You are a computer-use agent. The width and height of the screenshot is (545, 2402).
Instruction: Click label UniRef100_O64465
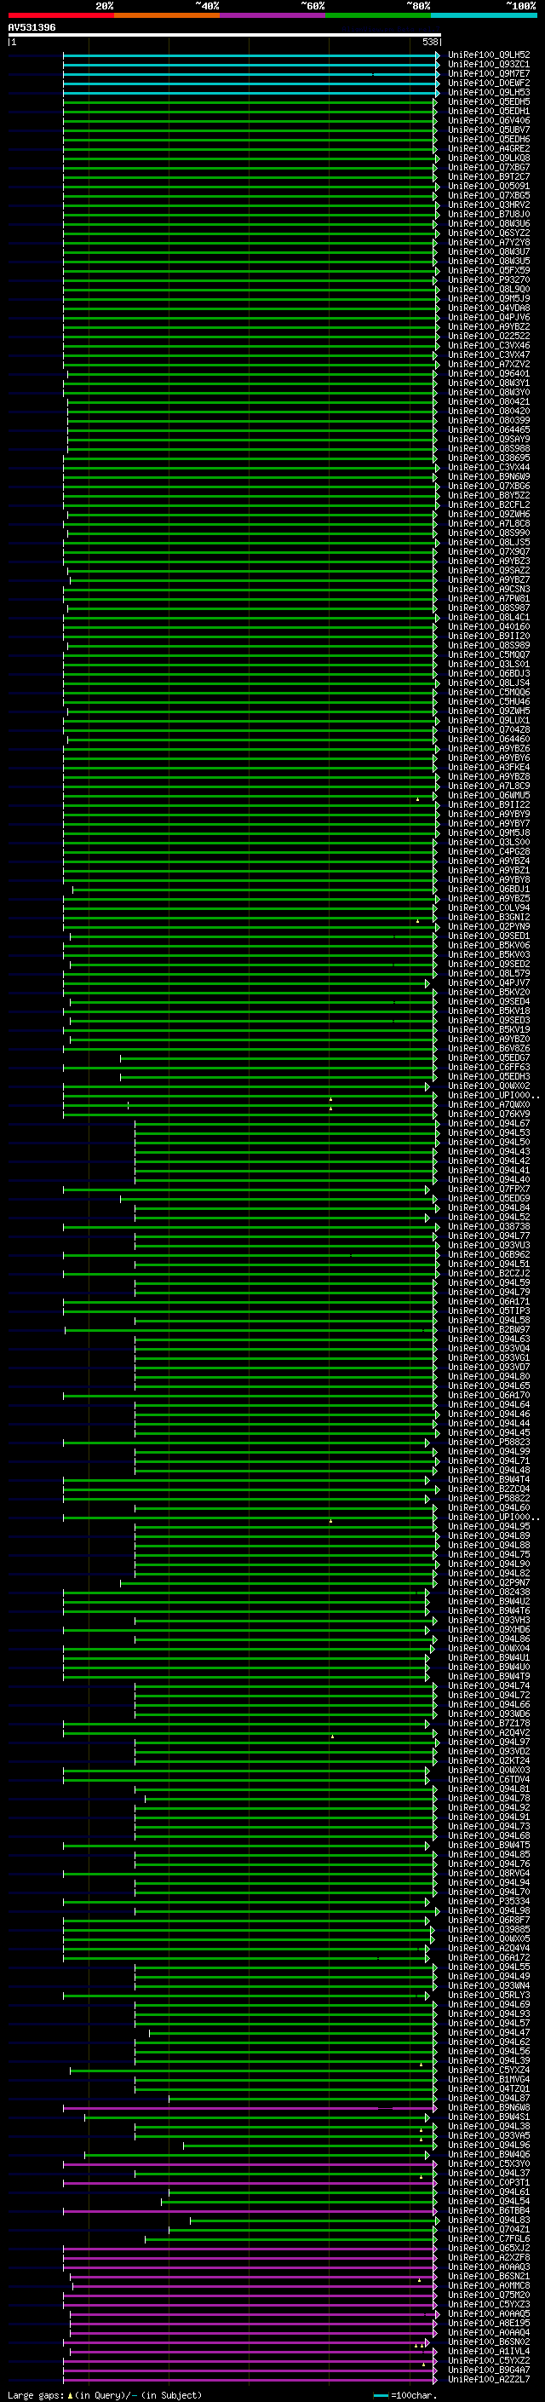[488, 429]
